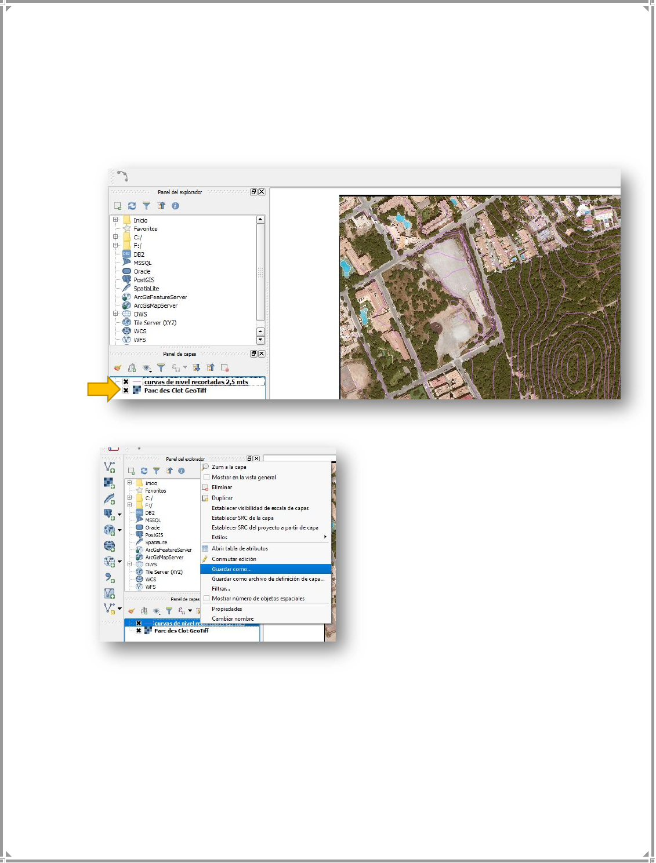The image size is (656, 863).
Task: Open Abrir tabla de atributos
Action: (240, 548)
